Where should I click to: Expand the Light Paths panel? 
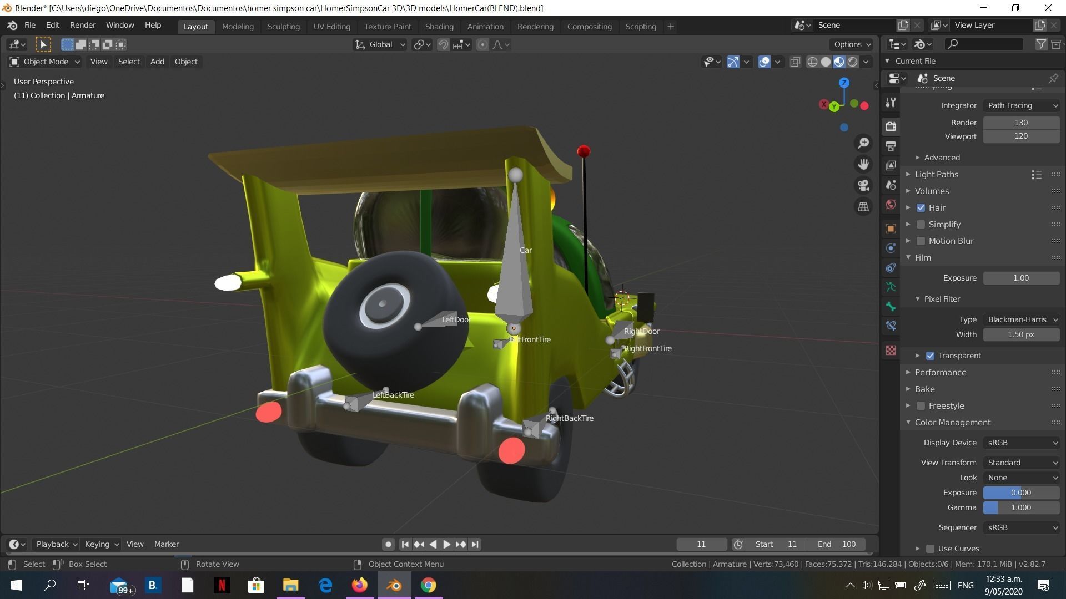pos(936,174)
